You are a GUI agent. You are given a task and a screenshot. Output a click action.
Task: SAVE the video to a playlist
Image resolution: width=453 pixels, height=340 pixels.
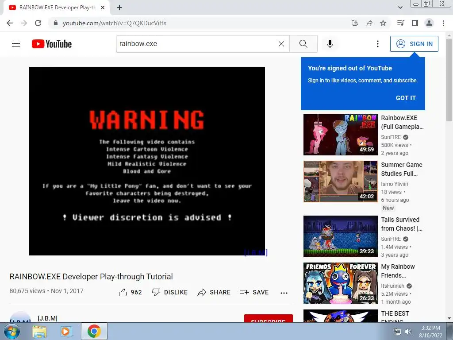pyautogui.click(x=254, y=292)
